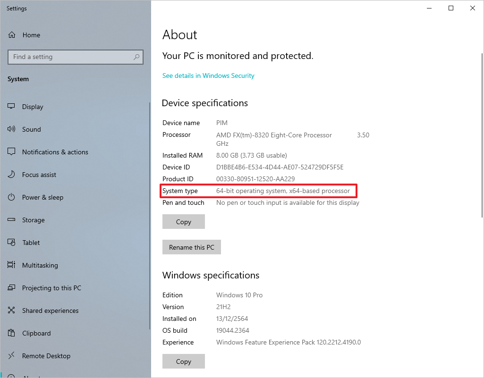
Task: Select the 8.00 GB installed RAM value
Action: tap(252, 155)
